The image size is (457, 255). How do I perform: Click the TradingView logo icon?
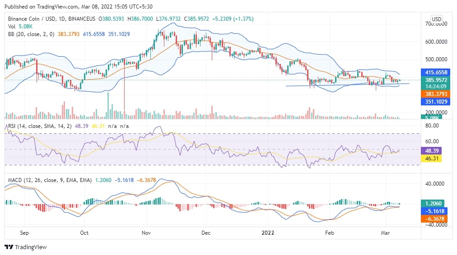(x=9, y=247)
